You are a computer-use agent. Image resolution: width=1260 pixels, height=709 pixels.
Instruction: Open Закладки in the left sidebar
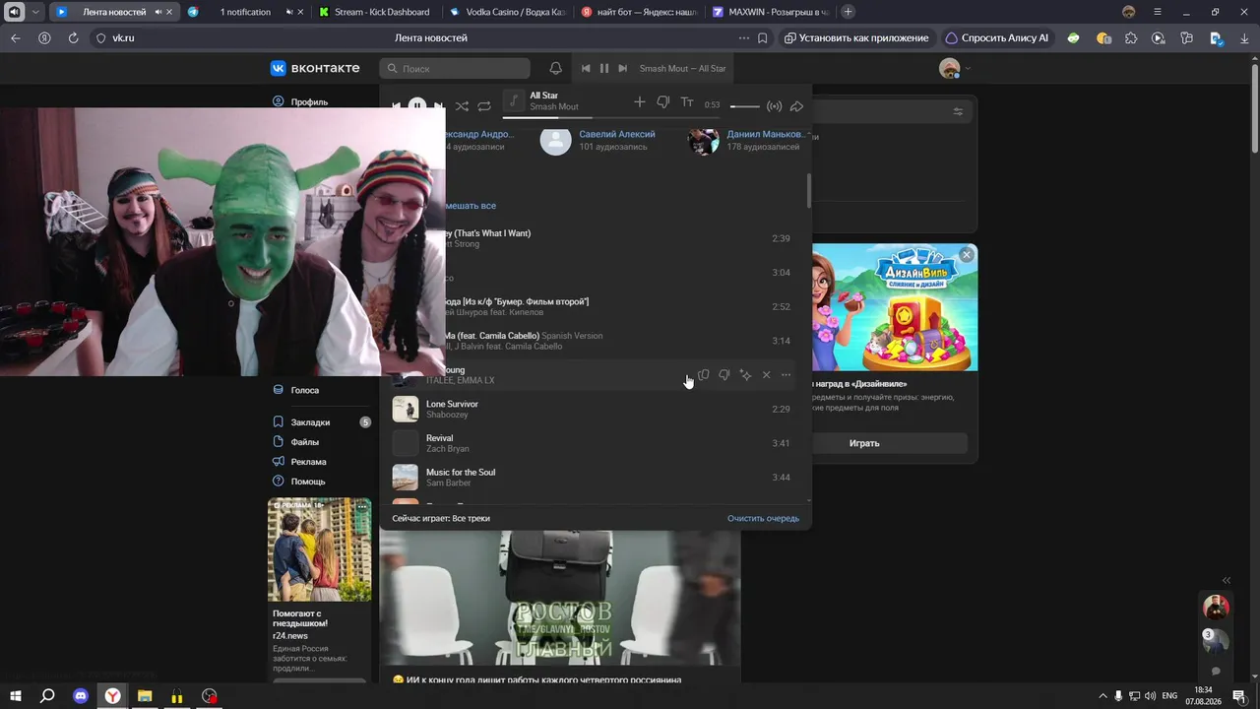(x=310, y=422)
